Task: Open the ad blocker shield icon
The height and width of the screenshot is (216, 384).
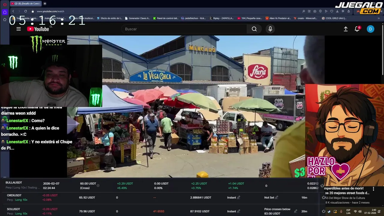Action: [320, 11]
